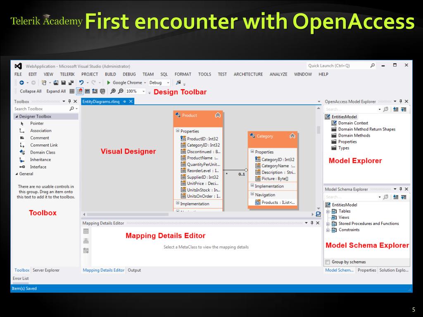Open the ARCHITECTURE menu
This screenshot has height=317, width=423.
click(248, 74)
